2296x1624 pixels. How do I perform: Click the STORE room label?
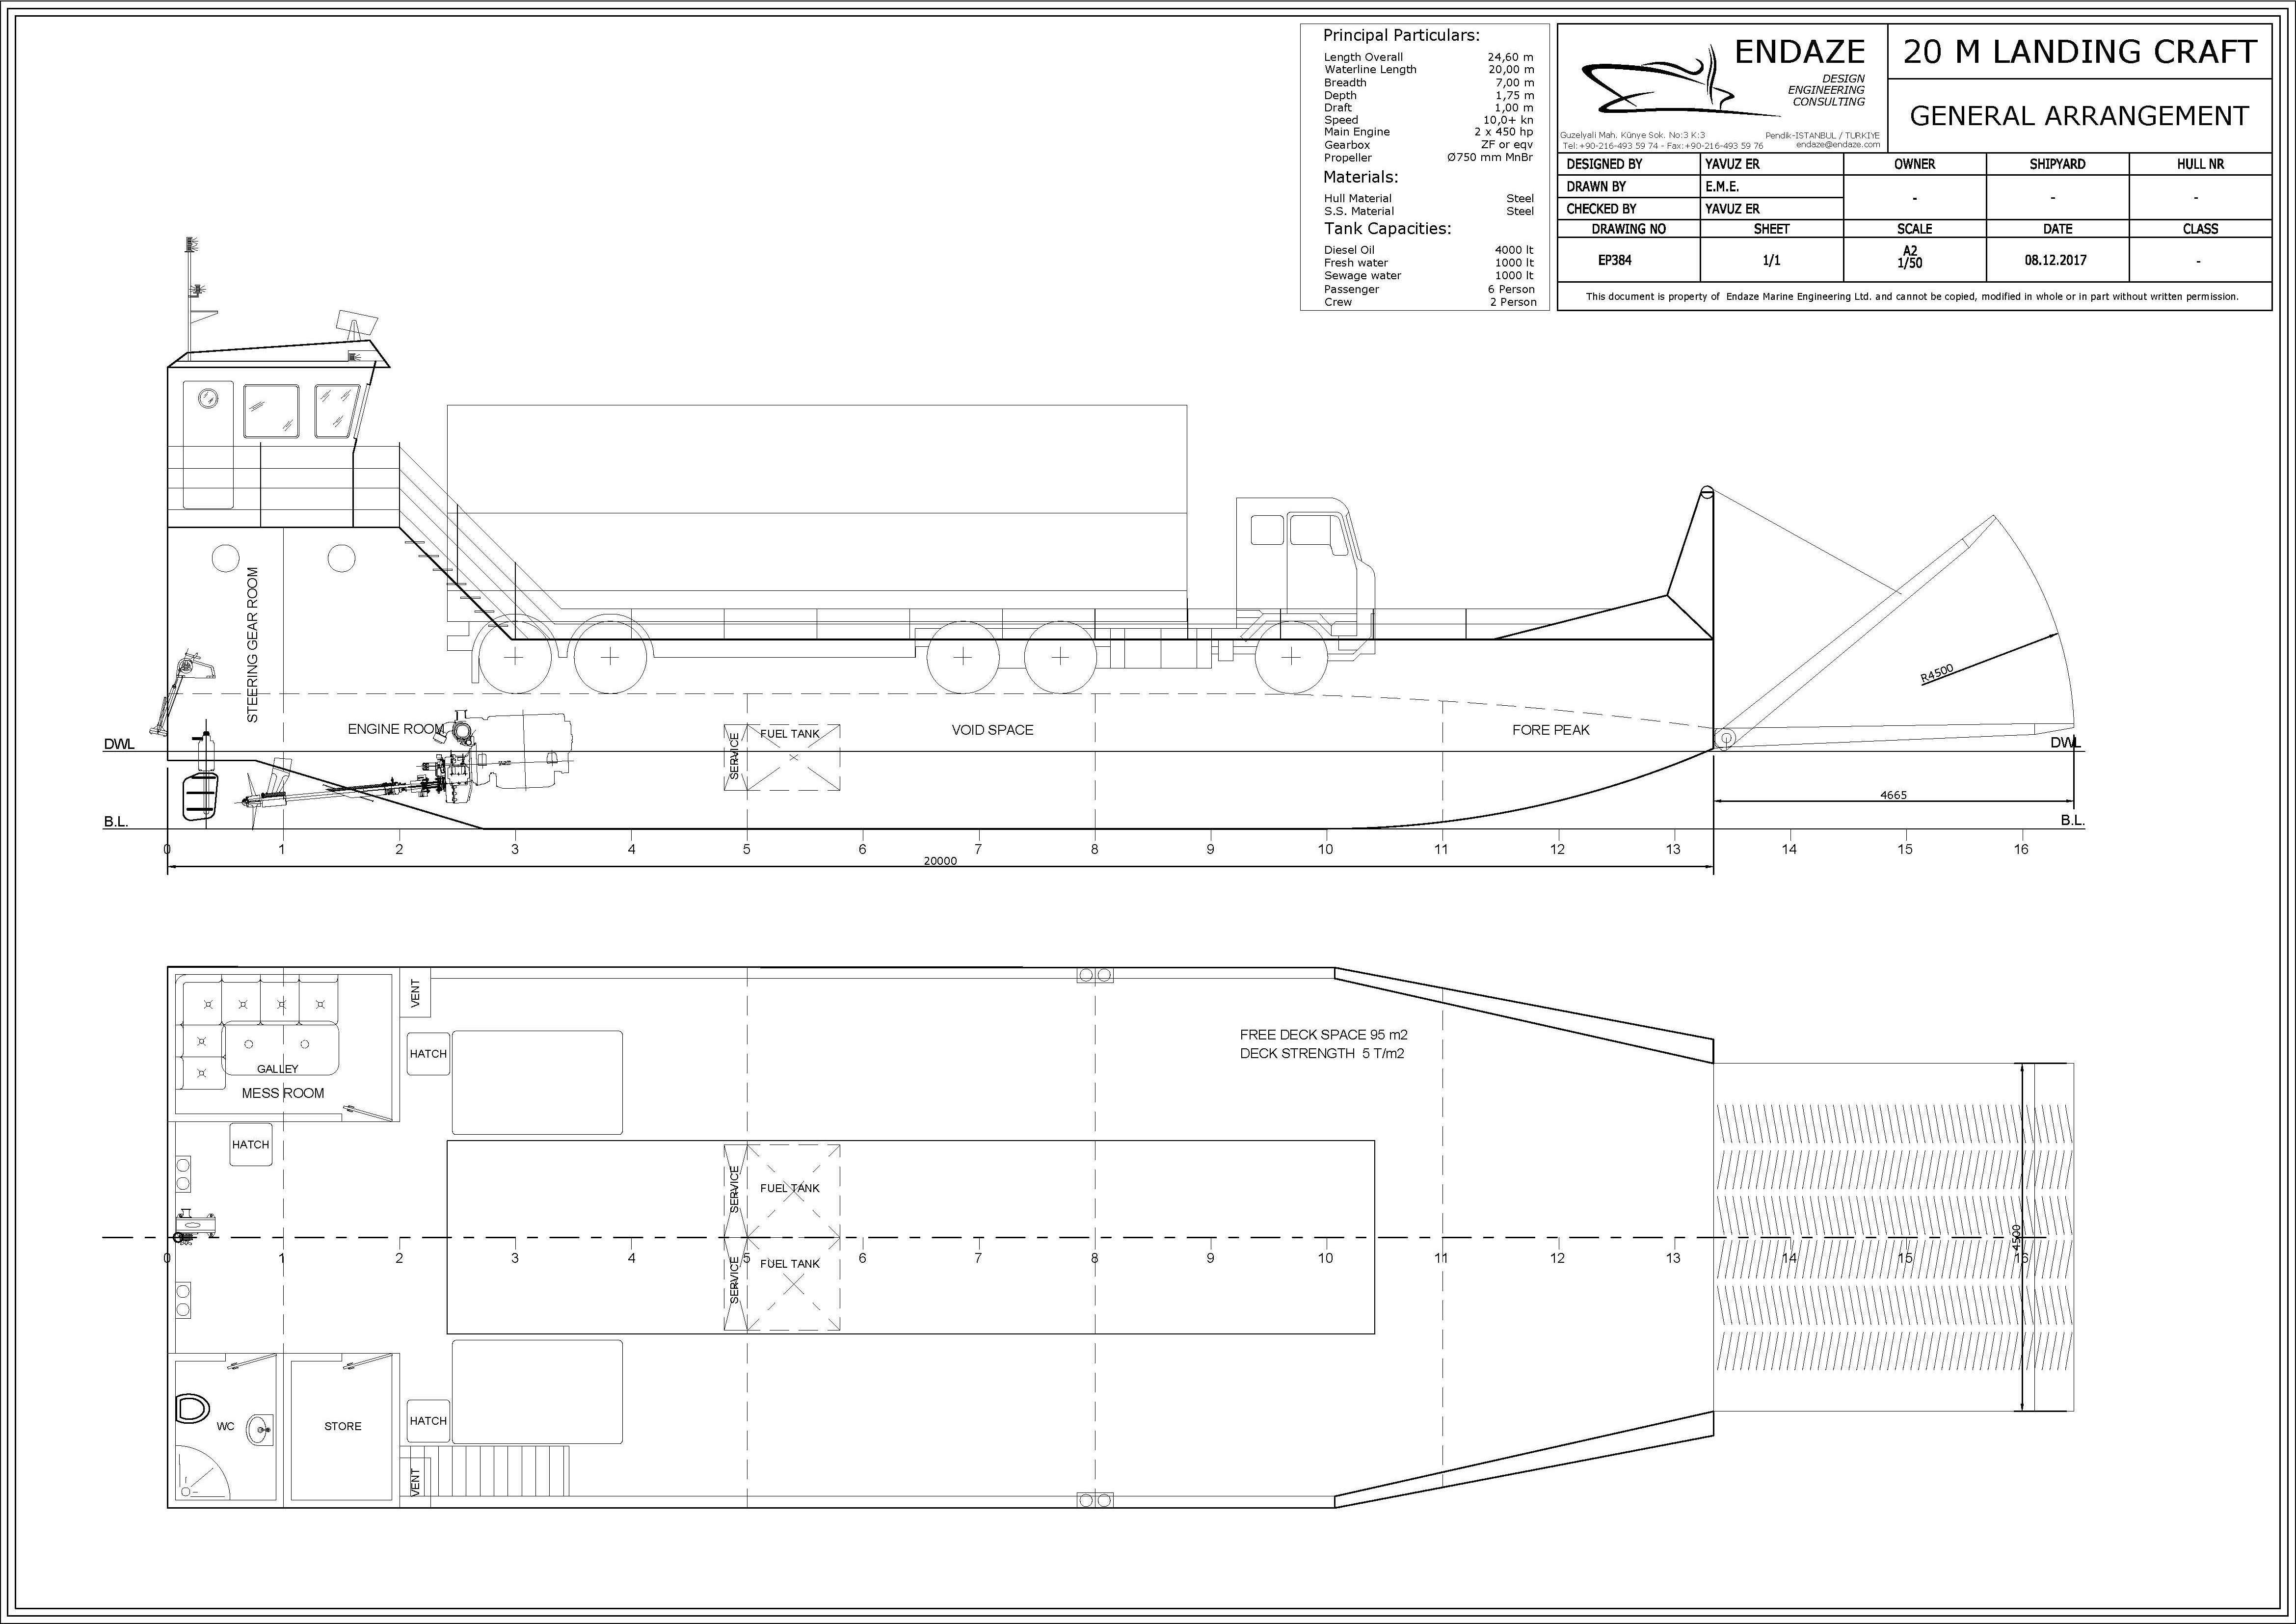point(343,1426)
